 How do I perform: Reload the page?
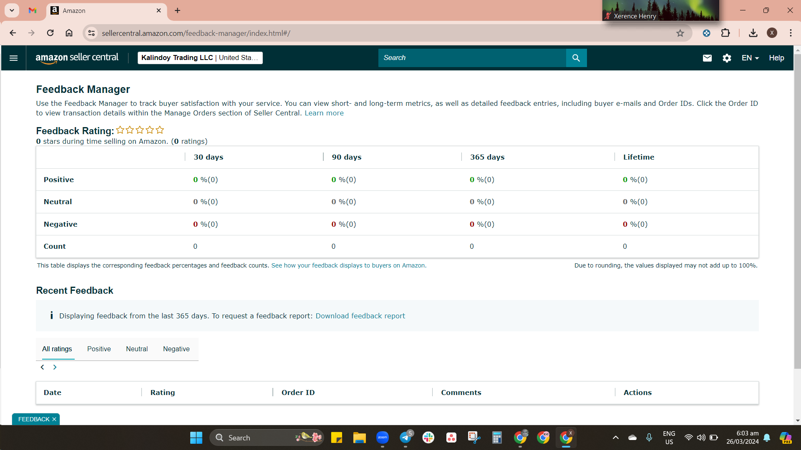pos(50,33)
